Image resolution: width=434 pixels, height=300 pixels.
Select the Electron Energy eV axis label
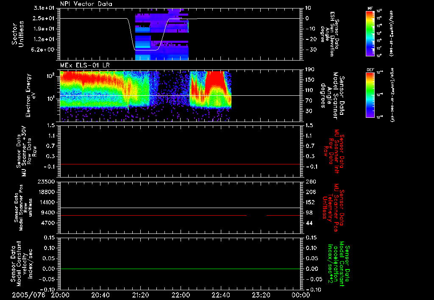(29, 95)
